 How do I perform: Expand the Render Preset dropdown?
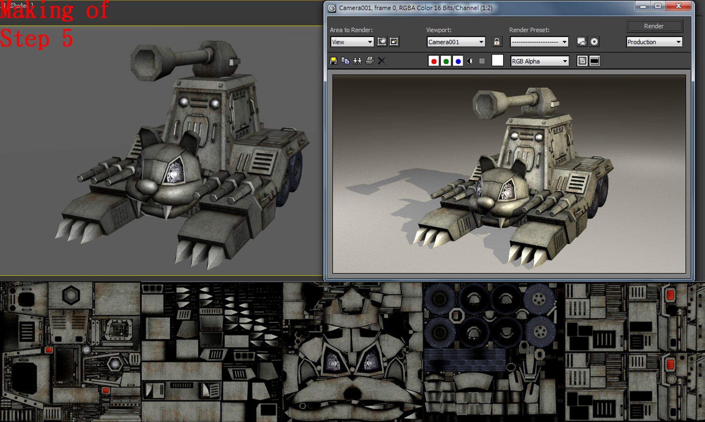[x=539, y=42]
